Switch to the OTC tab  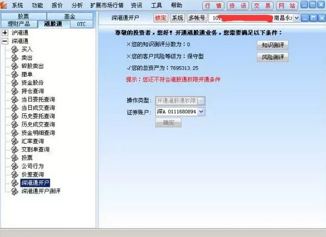(x=81, y=24)
